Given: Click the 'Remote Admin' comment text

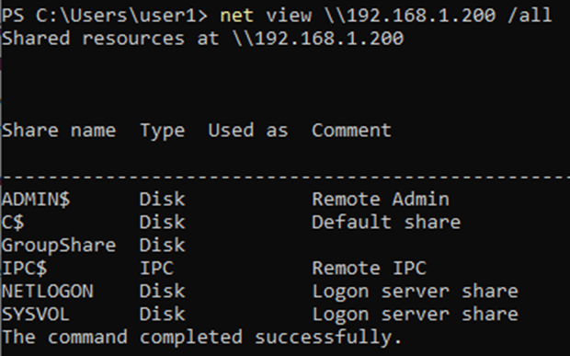Looking at the screenshot, I should (381, 200).
